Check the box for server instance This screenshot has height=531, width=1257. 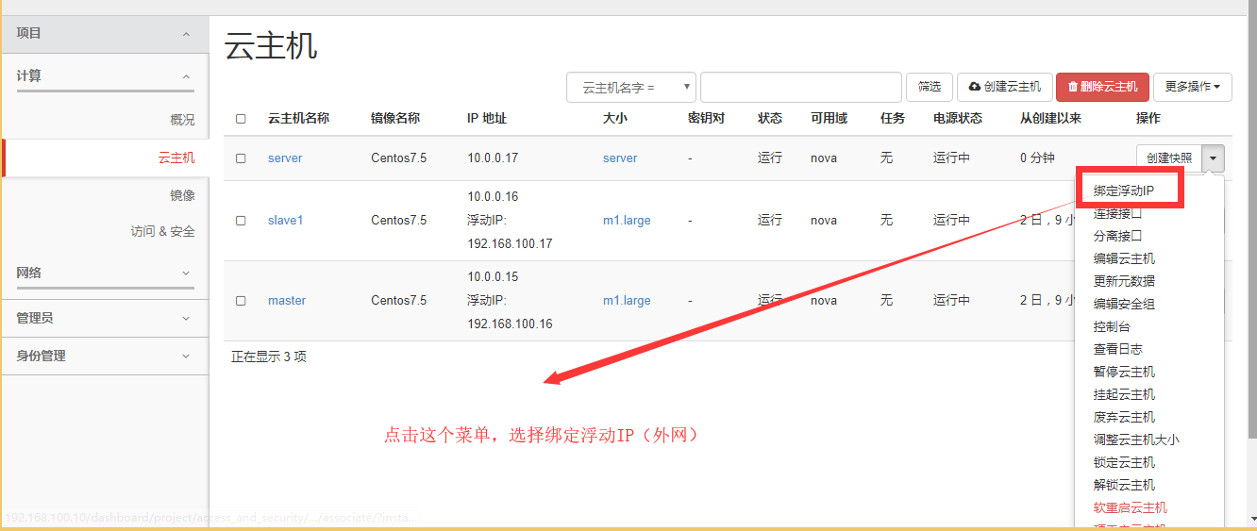[x=241, y=158]
